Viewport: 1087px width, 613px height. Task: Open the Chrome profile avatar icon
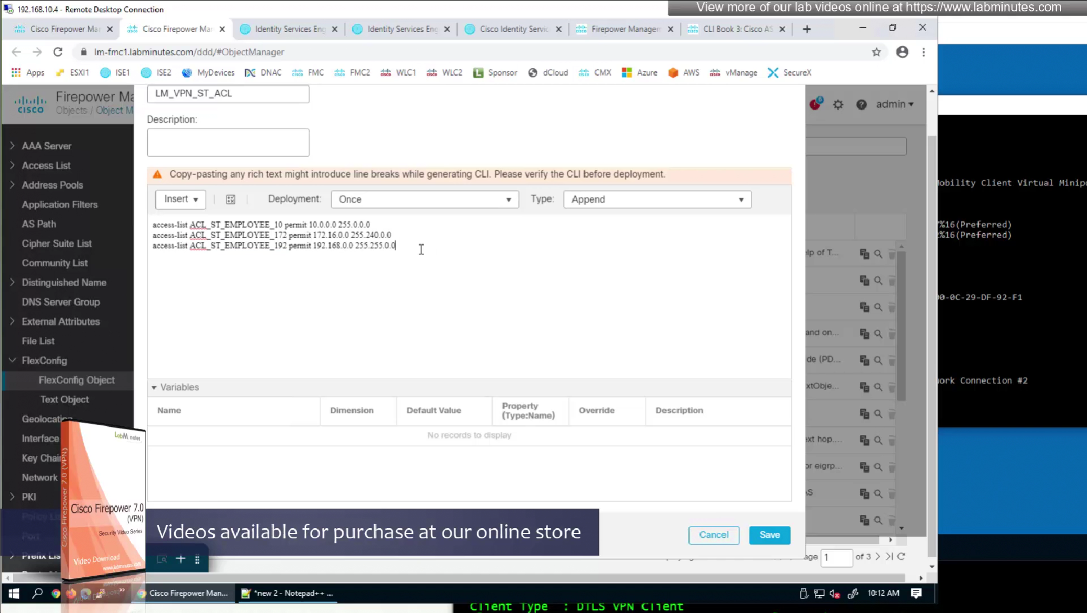pos(902,52)
